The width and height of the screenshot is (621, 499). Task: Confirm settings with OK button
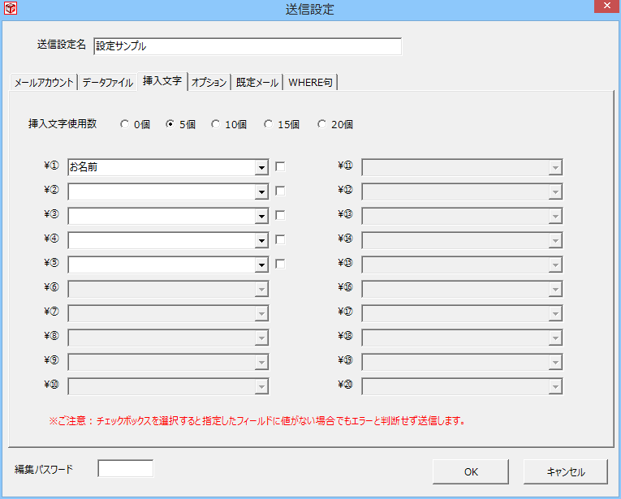(471, 471)
